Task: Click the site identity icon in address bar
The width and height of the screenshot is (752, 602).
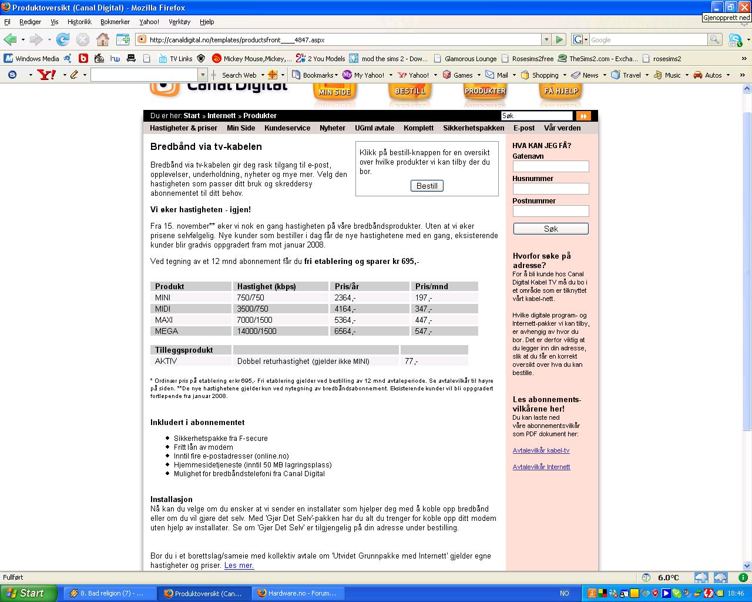Action: [x=142, y=39]
